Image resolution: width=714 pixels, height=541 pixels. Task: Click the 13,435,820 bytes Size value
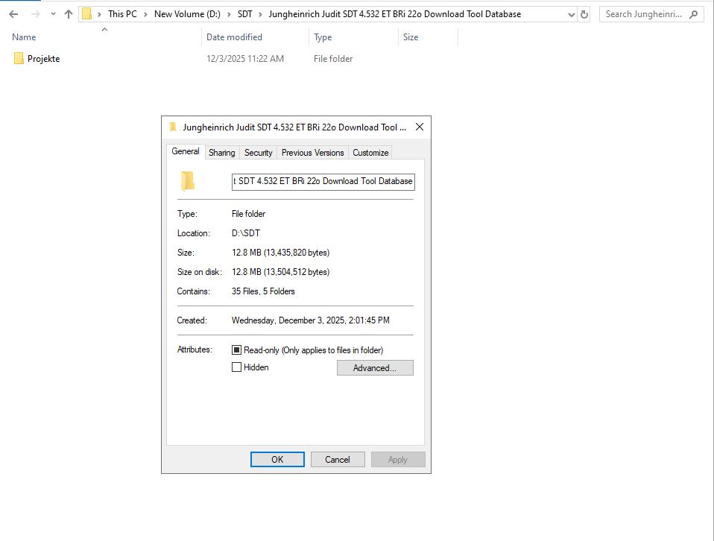pos(280,253)
